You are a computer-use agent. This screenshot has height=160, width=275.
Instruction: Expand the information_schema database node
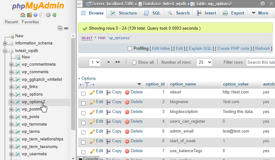click(x=5, y=44)
